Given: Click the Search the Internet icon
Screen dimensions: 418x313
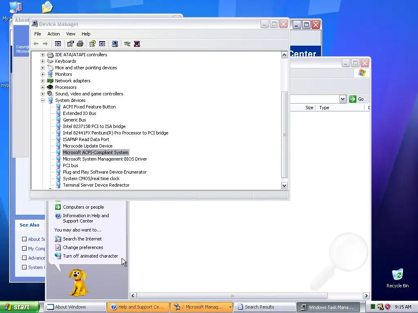Looking at the screenshot, I should coord(58,239).
